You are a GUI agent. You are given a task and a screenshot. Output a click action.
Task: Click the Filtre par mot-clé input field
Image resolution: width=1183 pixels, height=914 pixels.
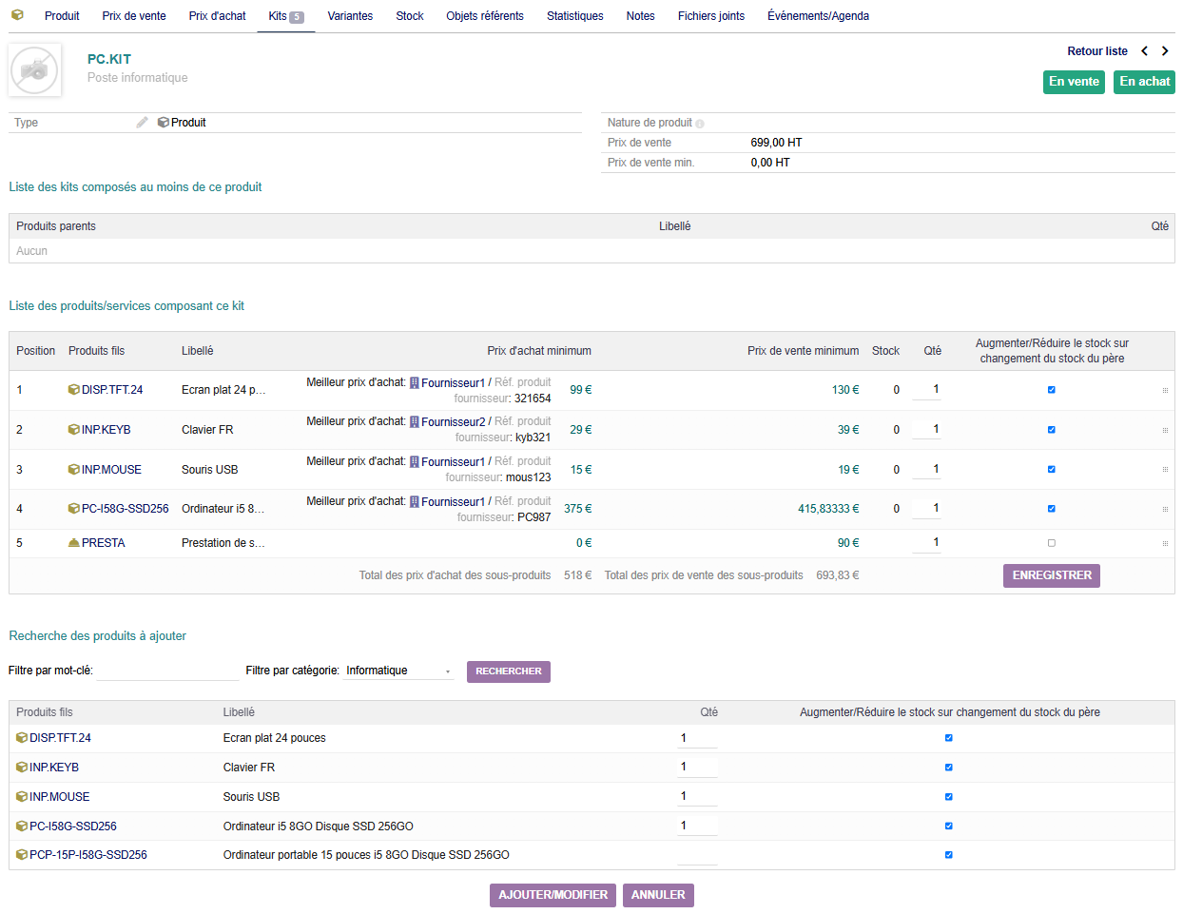pos(167,671)
